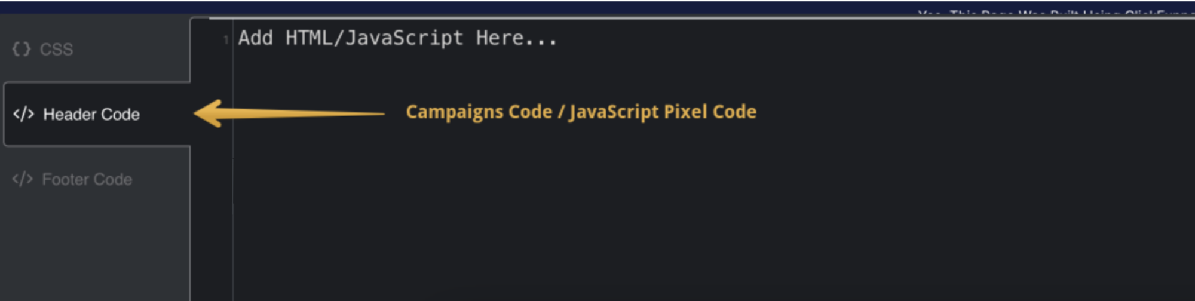Image resolution: width=1195 pixels, height=301 pixels.
Task: Click "HTML/JavaScript" in the placeholder text
Action: (x=374, y=38)
